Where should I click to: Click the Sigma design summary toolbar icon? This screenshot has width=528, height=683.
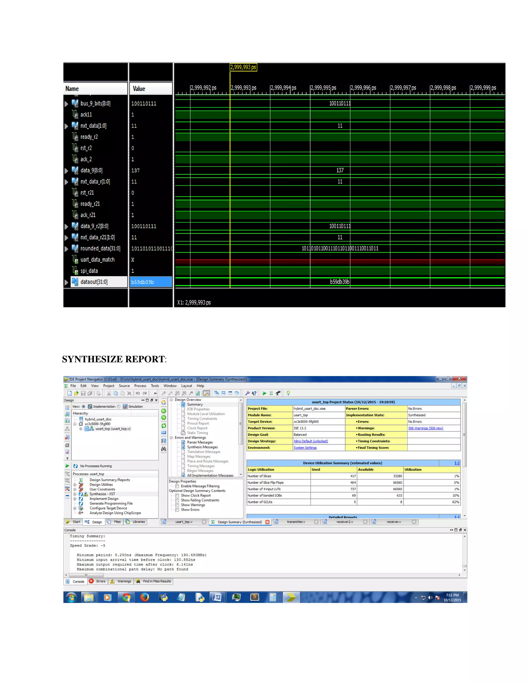271,393
